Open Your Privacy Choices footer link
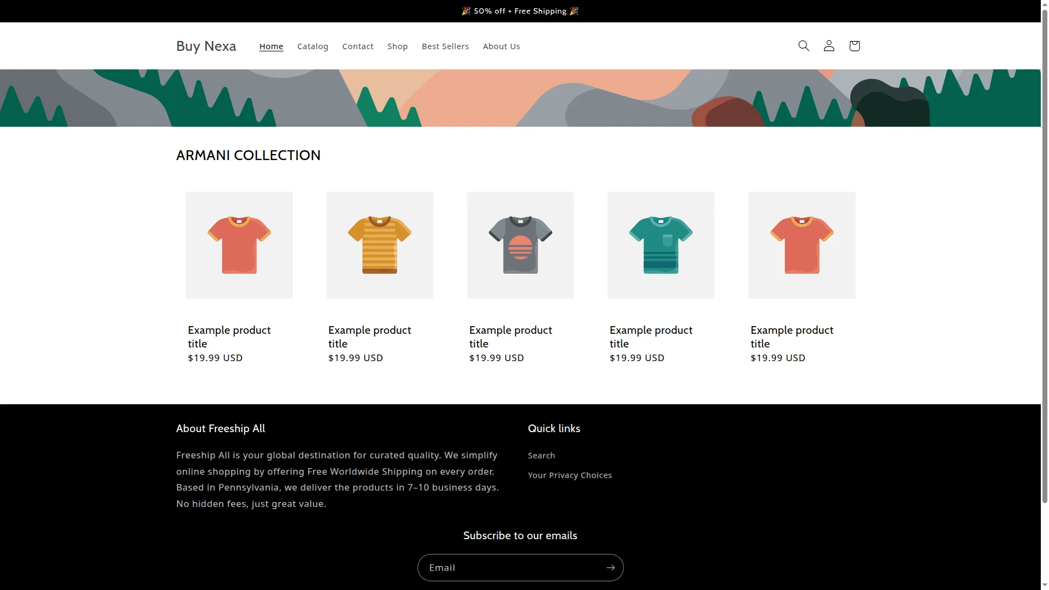 tap(570, 475)
